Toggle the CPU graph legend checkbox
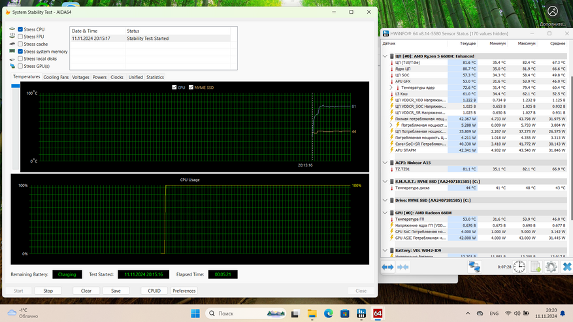The height and width of the screenshot is (322, 573). pyautogui.click(x=174, y=88)
